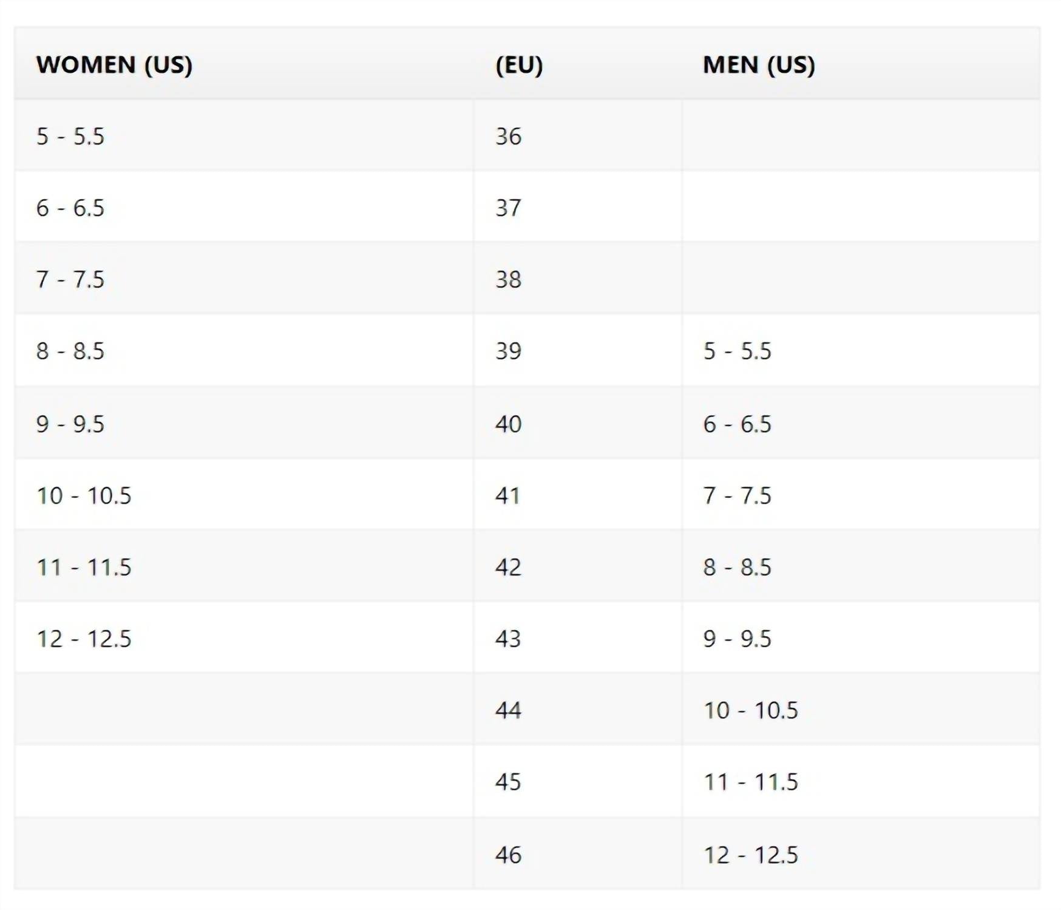
Task: Click EU size 38 cell
Action: [x=509, y=279]
